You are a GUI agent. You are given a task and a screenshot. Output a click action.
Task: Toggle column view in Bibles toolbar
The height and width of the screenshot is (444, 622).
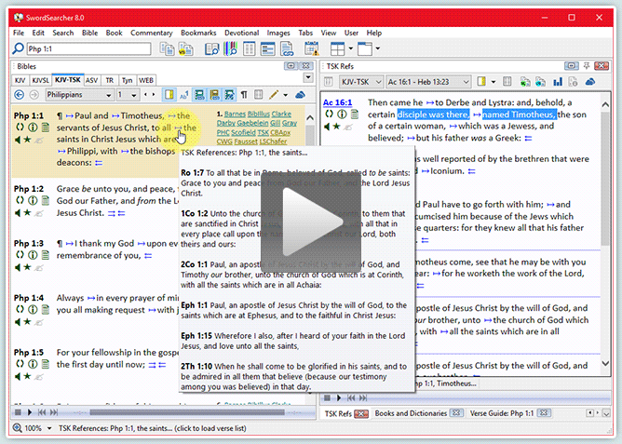259,95
